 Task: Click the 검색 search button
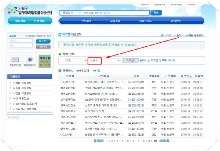coord(156,13)
